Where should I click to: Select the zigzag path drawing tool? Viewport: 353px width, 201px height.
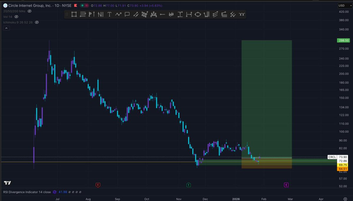click(118, 14)
